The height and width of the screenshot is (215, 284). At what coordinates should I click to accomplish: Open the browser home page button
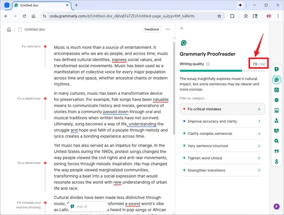pos(33,16)
